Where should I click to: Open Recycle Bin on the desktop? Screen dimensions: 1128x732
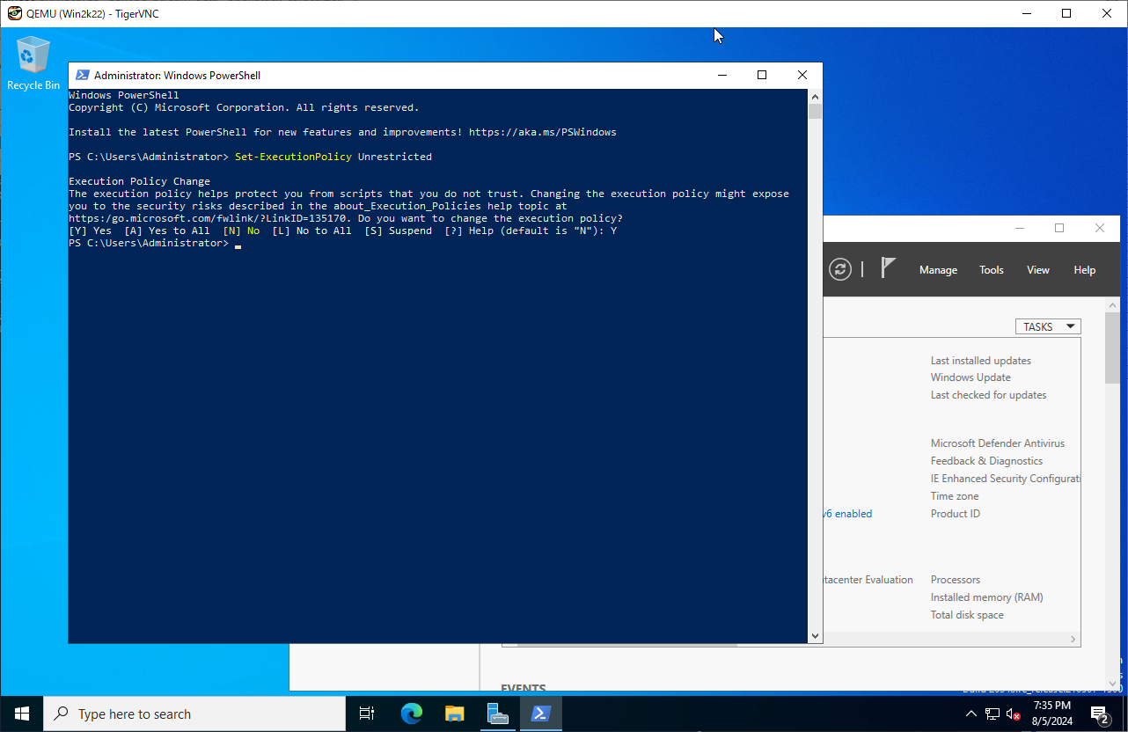tap(33, 63)
